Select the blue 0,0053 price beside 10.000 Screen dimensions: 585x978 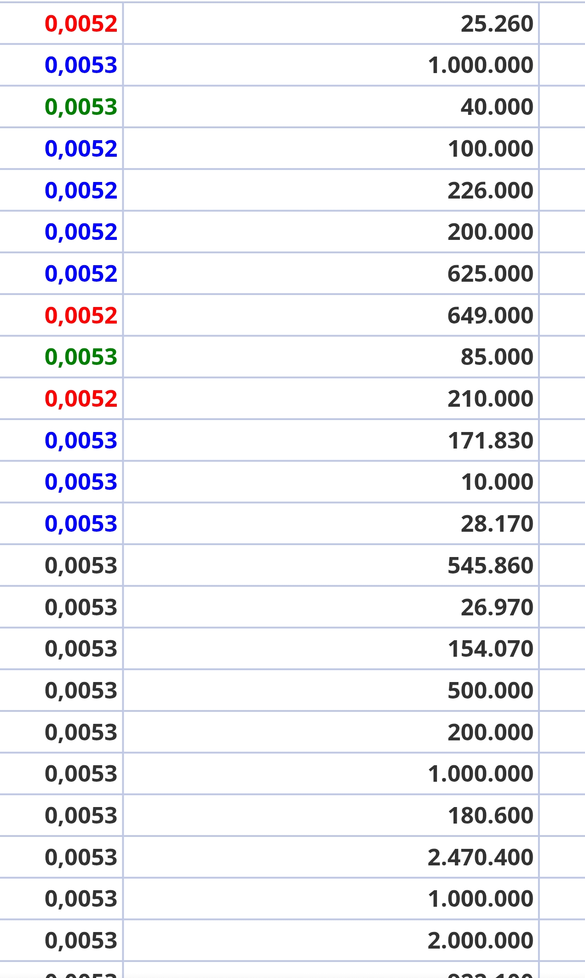click(x=81, y=482)
